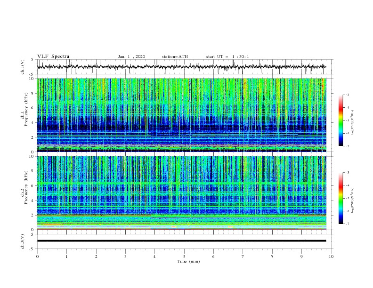Click inside the ch.2 spectrogram panel
The height and width of the screenshot is (288, 373).
coord(181,193)
